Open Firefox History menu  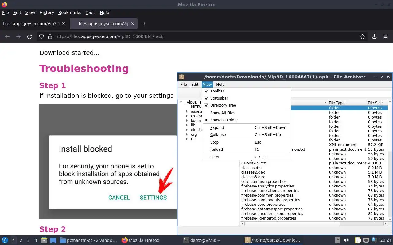tap(47, 13)
